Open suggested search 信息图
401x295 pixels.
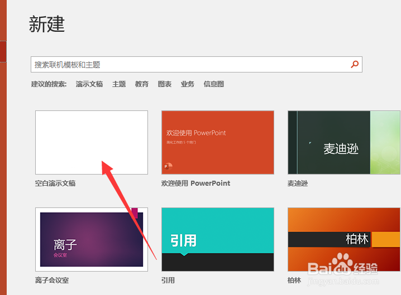(x=214, y=84)
